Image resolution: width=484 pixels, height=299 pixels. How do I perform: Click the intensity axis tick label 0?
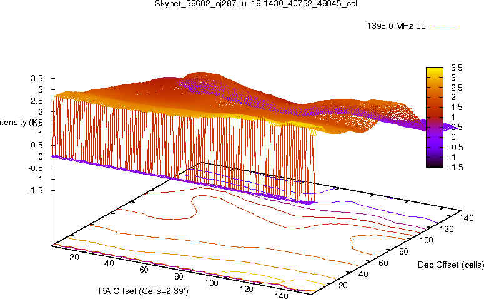click(40, 157)
